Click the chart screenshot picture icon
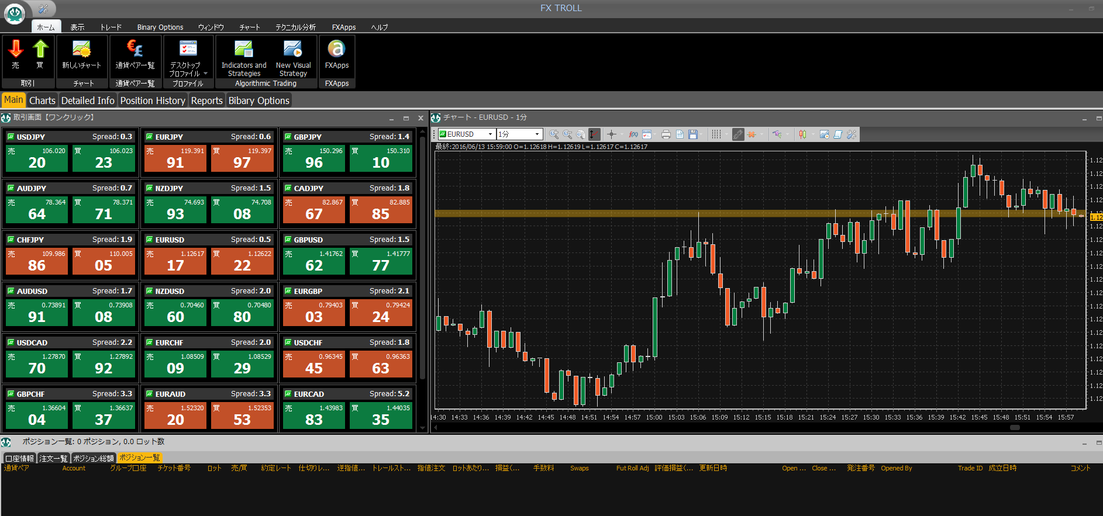This screenshot has width=1103, height=516. coord(824,134)
